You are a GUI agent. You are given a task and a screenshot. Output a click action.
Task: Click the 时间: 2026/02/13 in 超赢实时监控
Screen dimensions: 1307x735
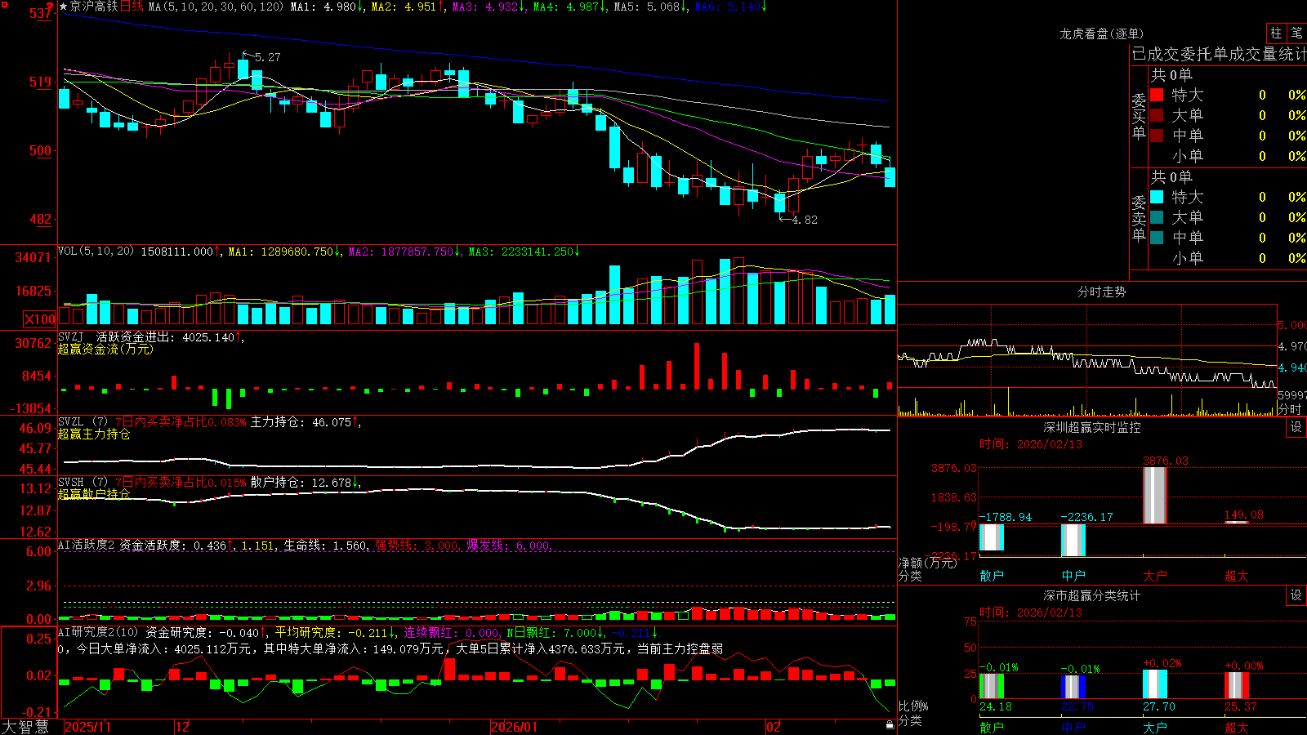coord(1030,444)
